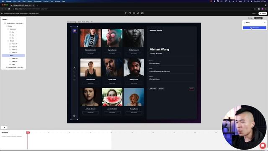
Task: Click the Member details heading
Action: tap(156, 31)
